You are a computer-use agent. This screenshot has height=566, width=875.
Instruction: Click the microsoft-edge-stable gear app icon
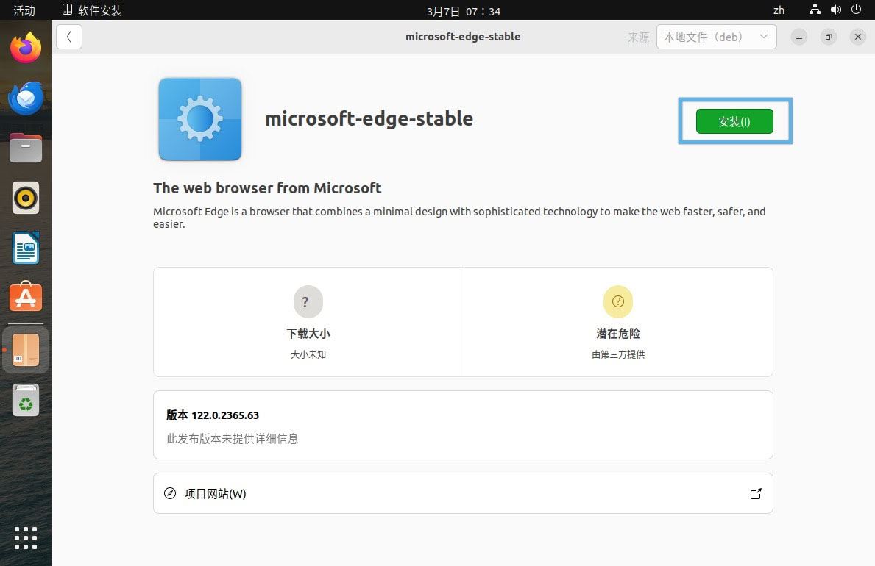click(199, 119)
